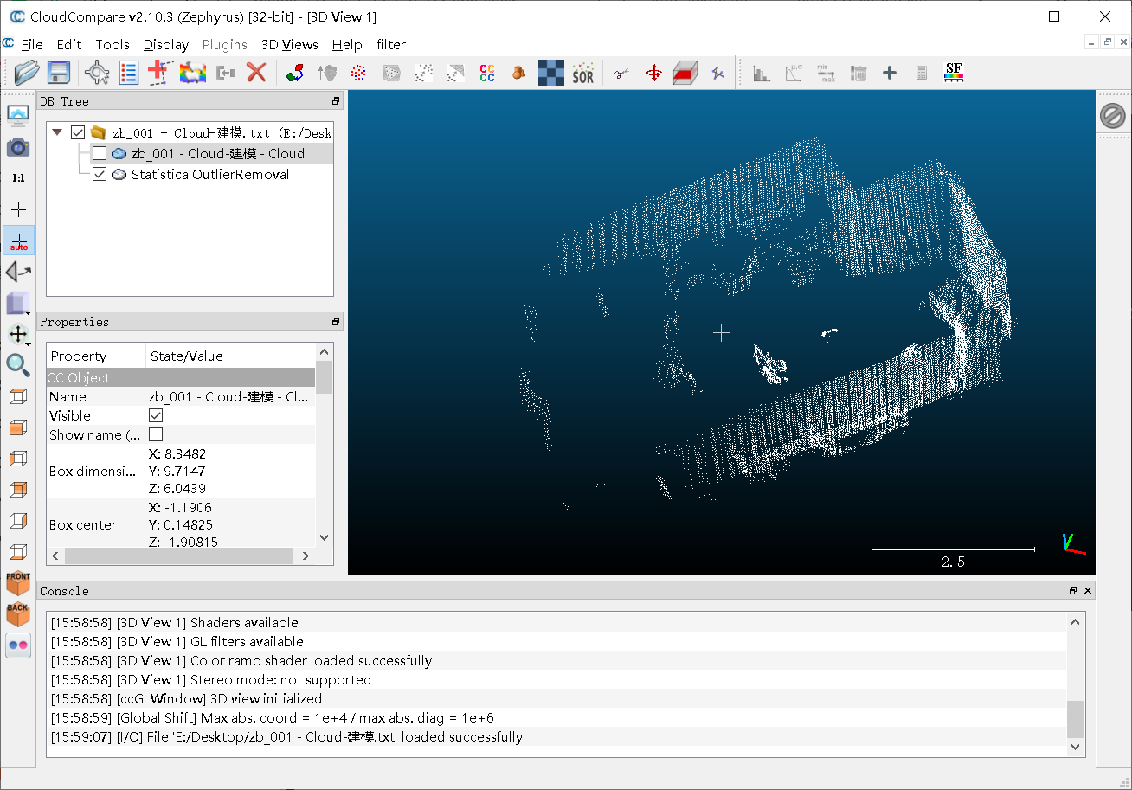Open the point list picking tool
The image size is (1132, 790).
pyautogui.click(x=129, y=73)
